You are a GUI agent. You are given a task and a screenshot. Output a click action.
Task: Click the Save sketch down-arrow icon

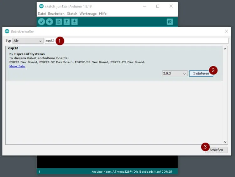pos(75,22)
